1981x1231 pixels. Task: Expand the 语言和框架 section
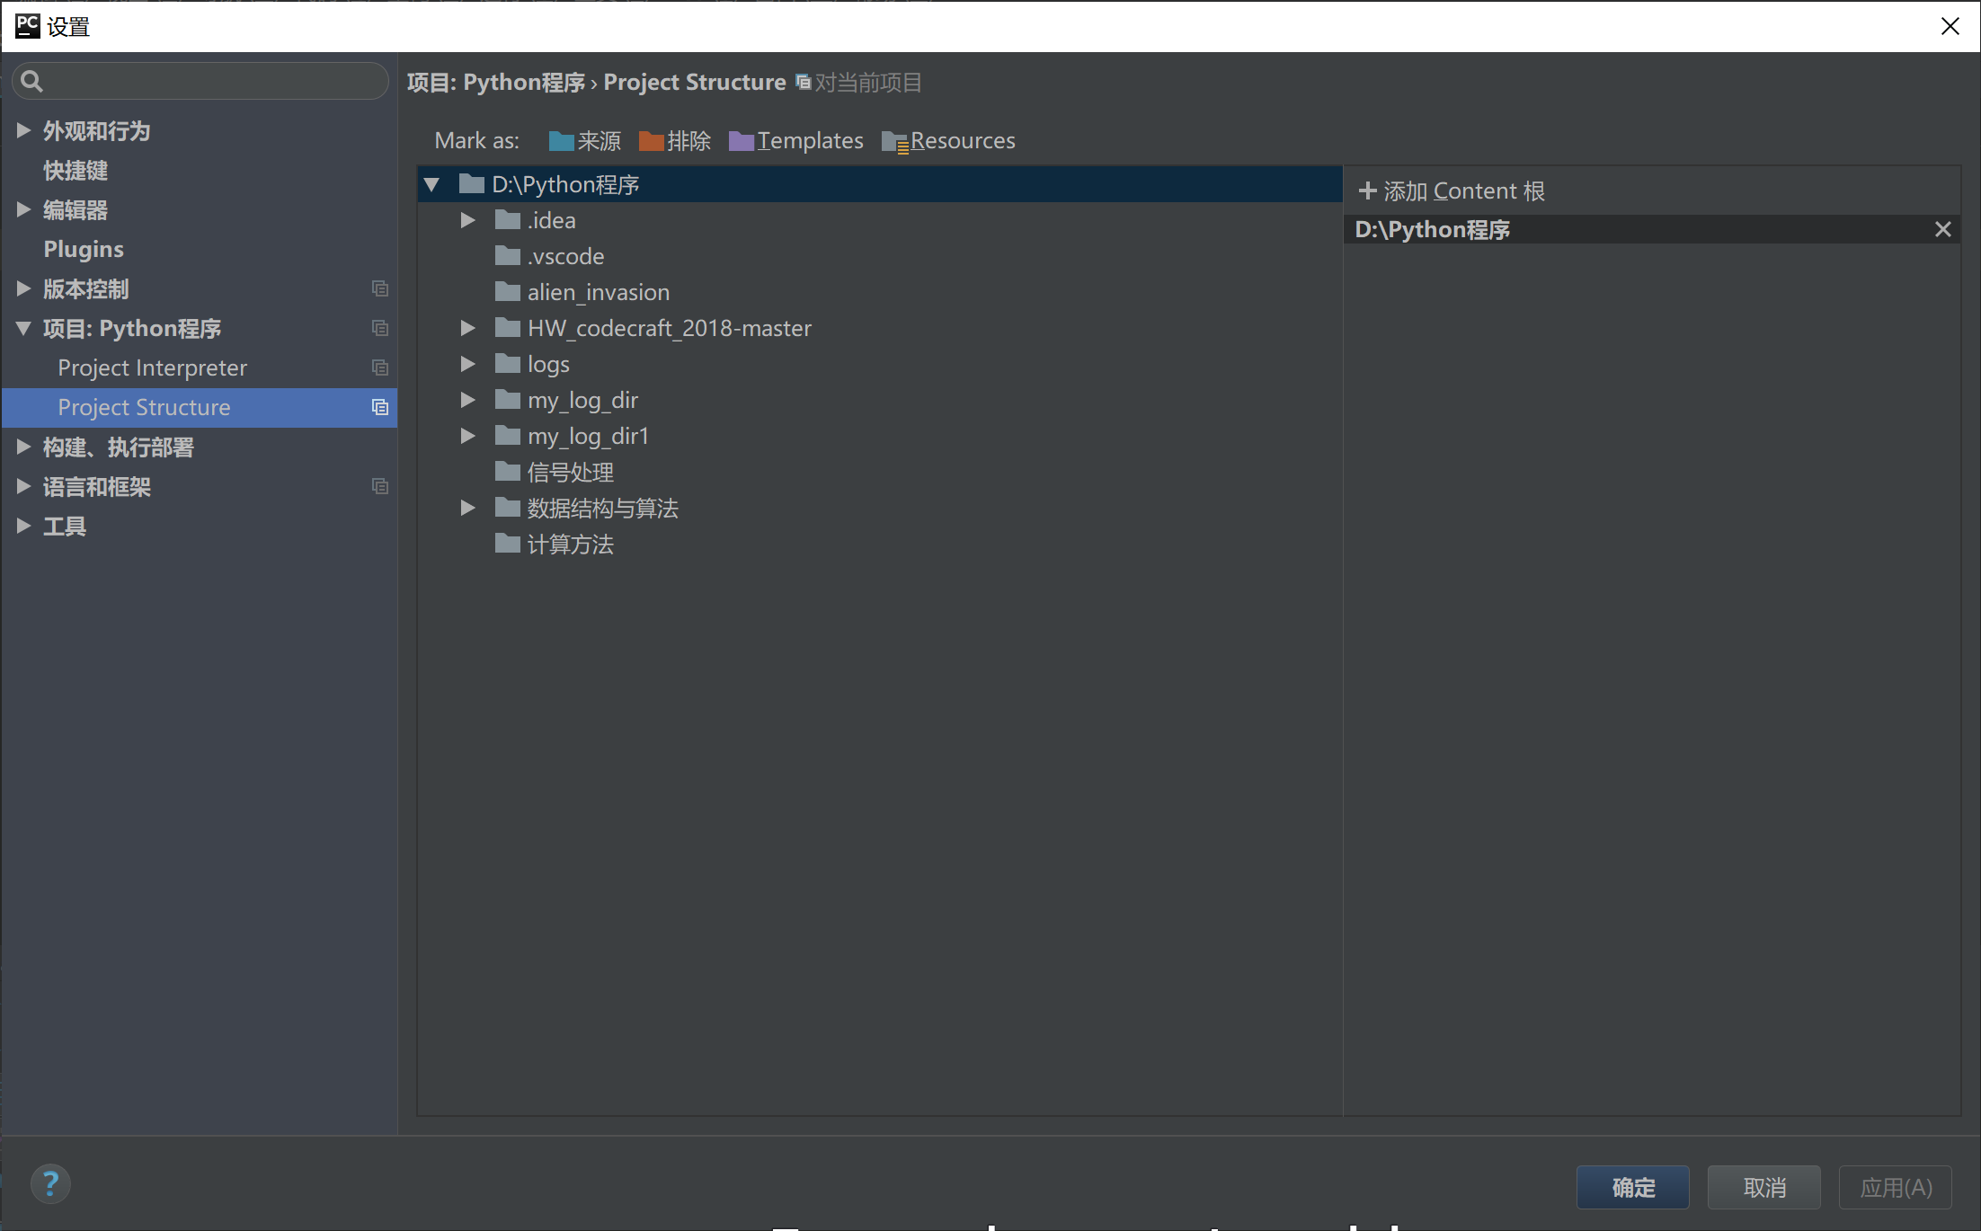pos(23,487)
